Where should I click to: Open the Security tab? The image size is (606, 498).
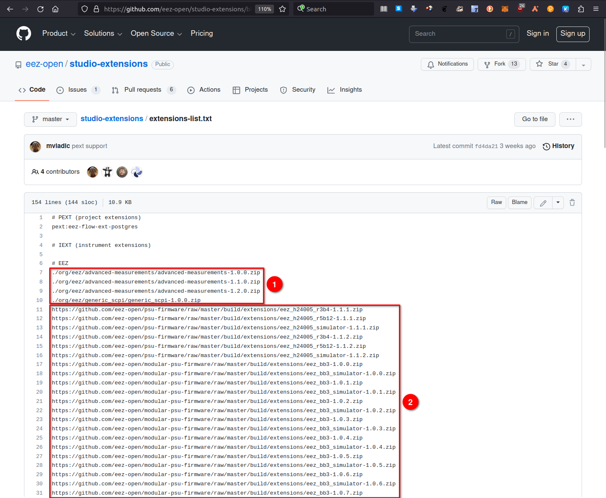pos(298,90)
